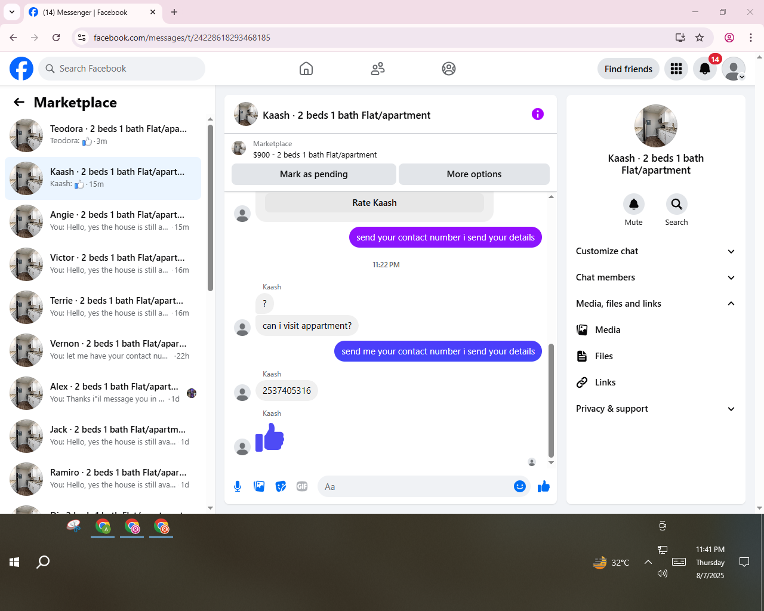The image size is (764, 611).
Task: View site information icon in address bar
Action: [82, 38]
